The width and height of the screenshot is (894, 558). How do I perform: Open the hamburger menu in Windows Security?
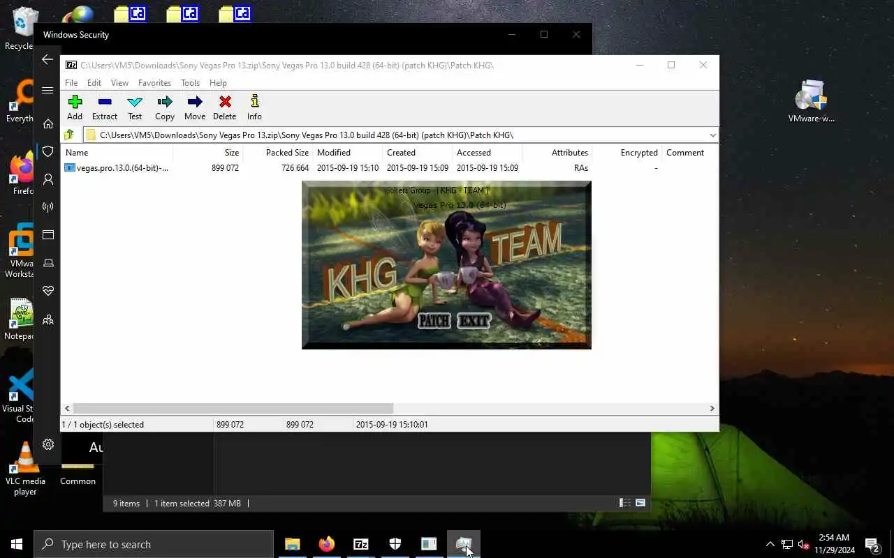[x=47, y=91]
